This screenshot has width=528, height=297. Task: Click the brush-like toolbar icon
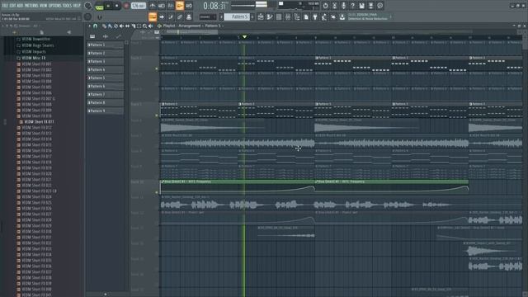pyautogui.click(x=171, y=16)
